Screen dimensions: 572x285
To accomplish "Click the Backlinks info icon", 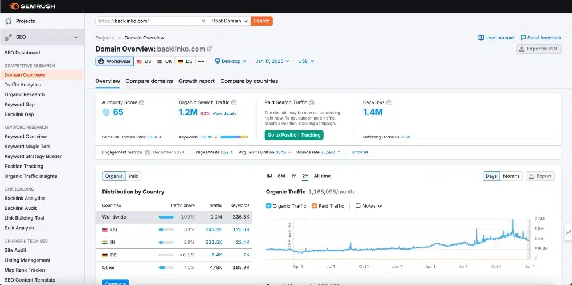I will (x=389, y=102).
